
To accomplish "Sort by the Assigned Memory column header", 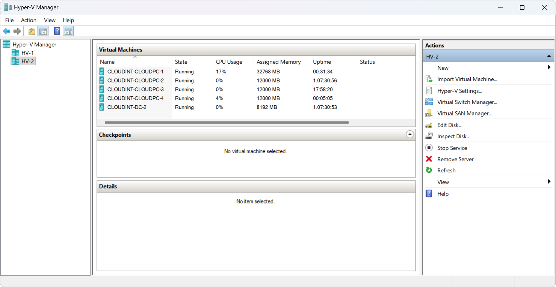I will point(282,61).
